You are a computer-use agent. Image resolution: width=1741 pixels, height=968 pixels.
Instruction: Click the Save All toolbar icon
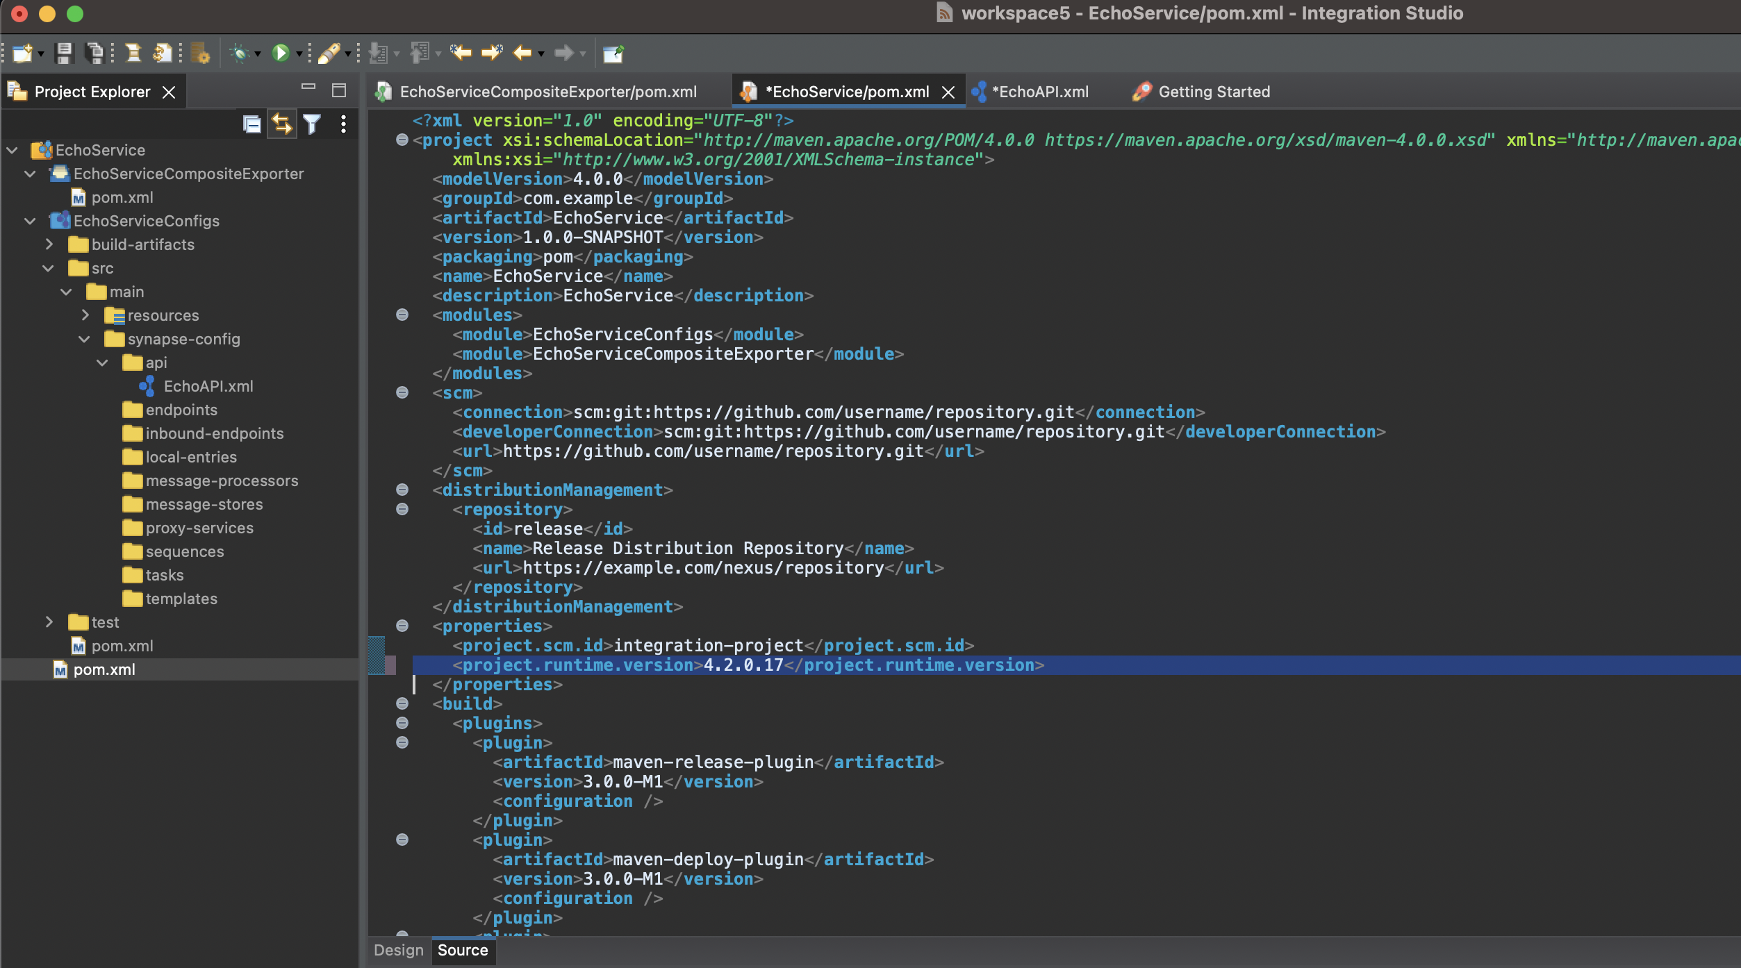click(94, 53)
